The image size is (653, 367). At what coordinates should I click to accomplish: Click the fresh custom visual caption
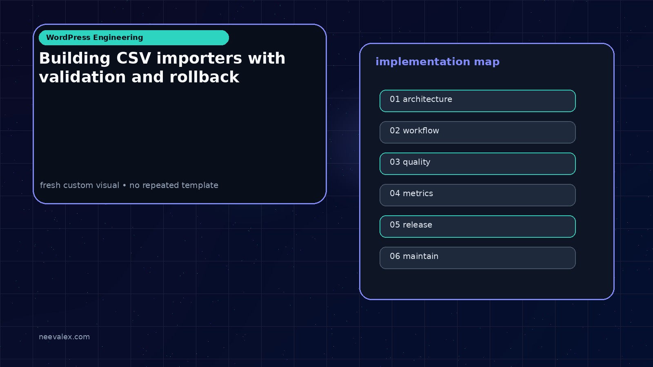[129, 185]
